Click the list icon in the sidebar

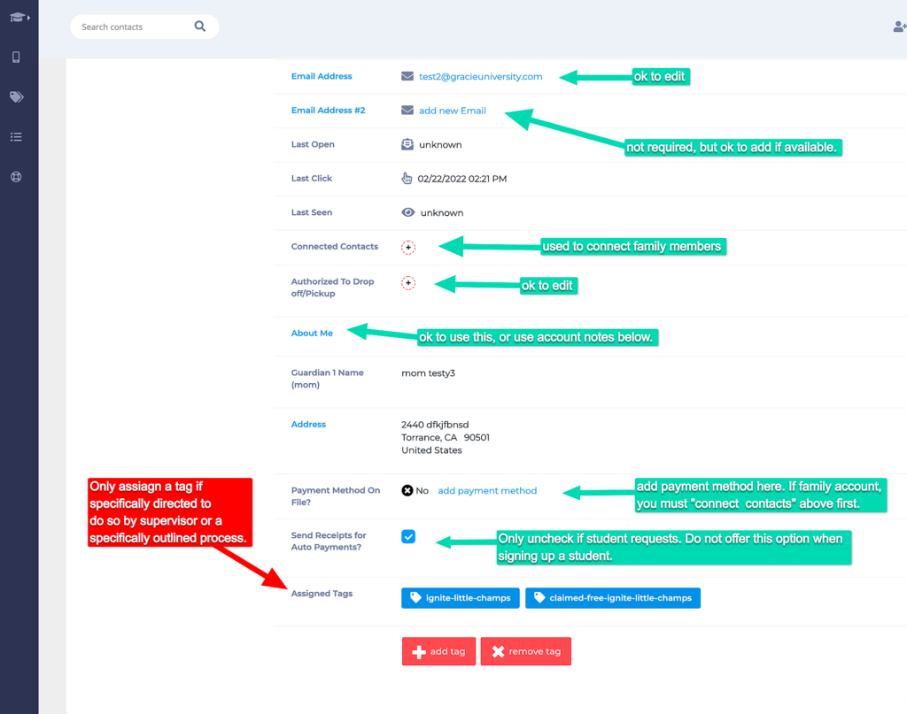[x=19, y=136]
